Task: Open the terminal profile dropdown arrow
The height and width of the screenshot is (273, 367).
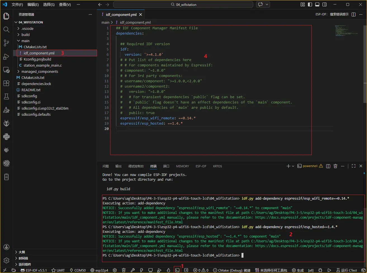Action: pos(293,166)
